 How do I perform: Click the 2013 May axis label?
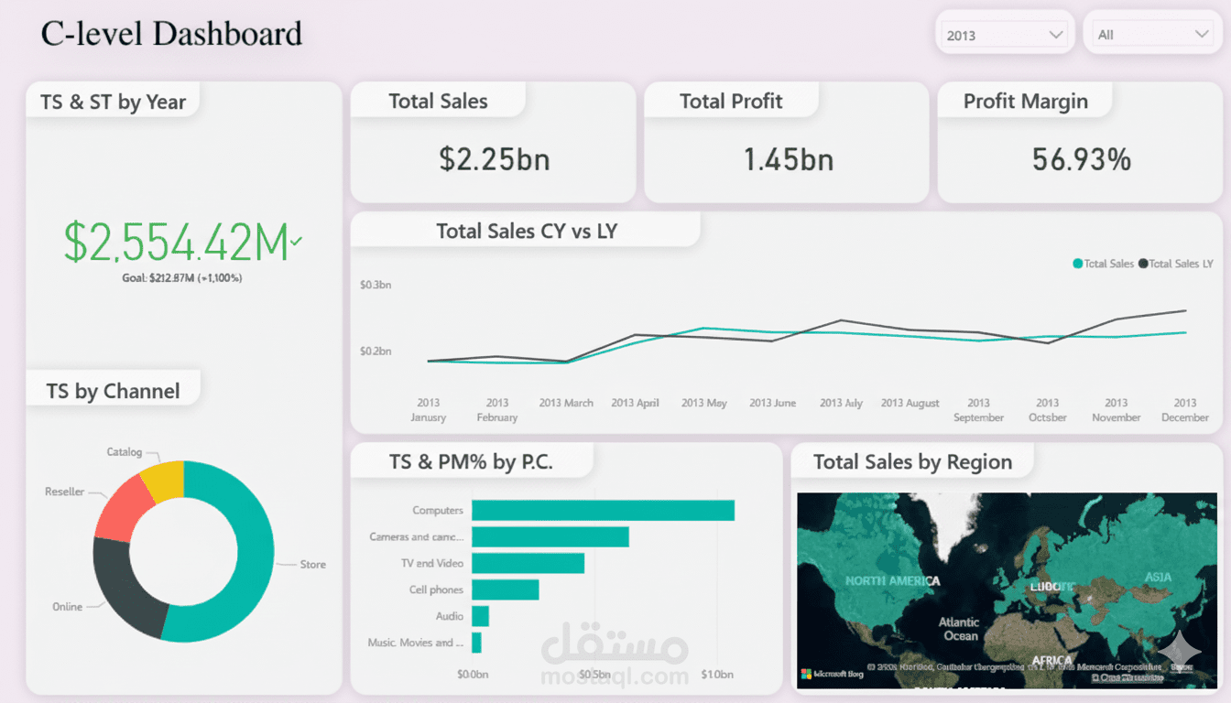coord(704,403)
